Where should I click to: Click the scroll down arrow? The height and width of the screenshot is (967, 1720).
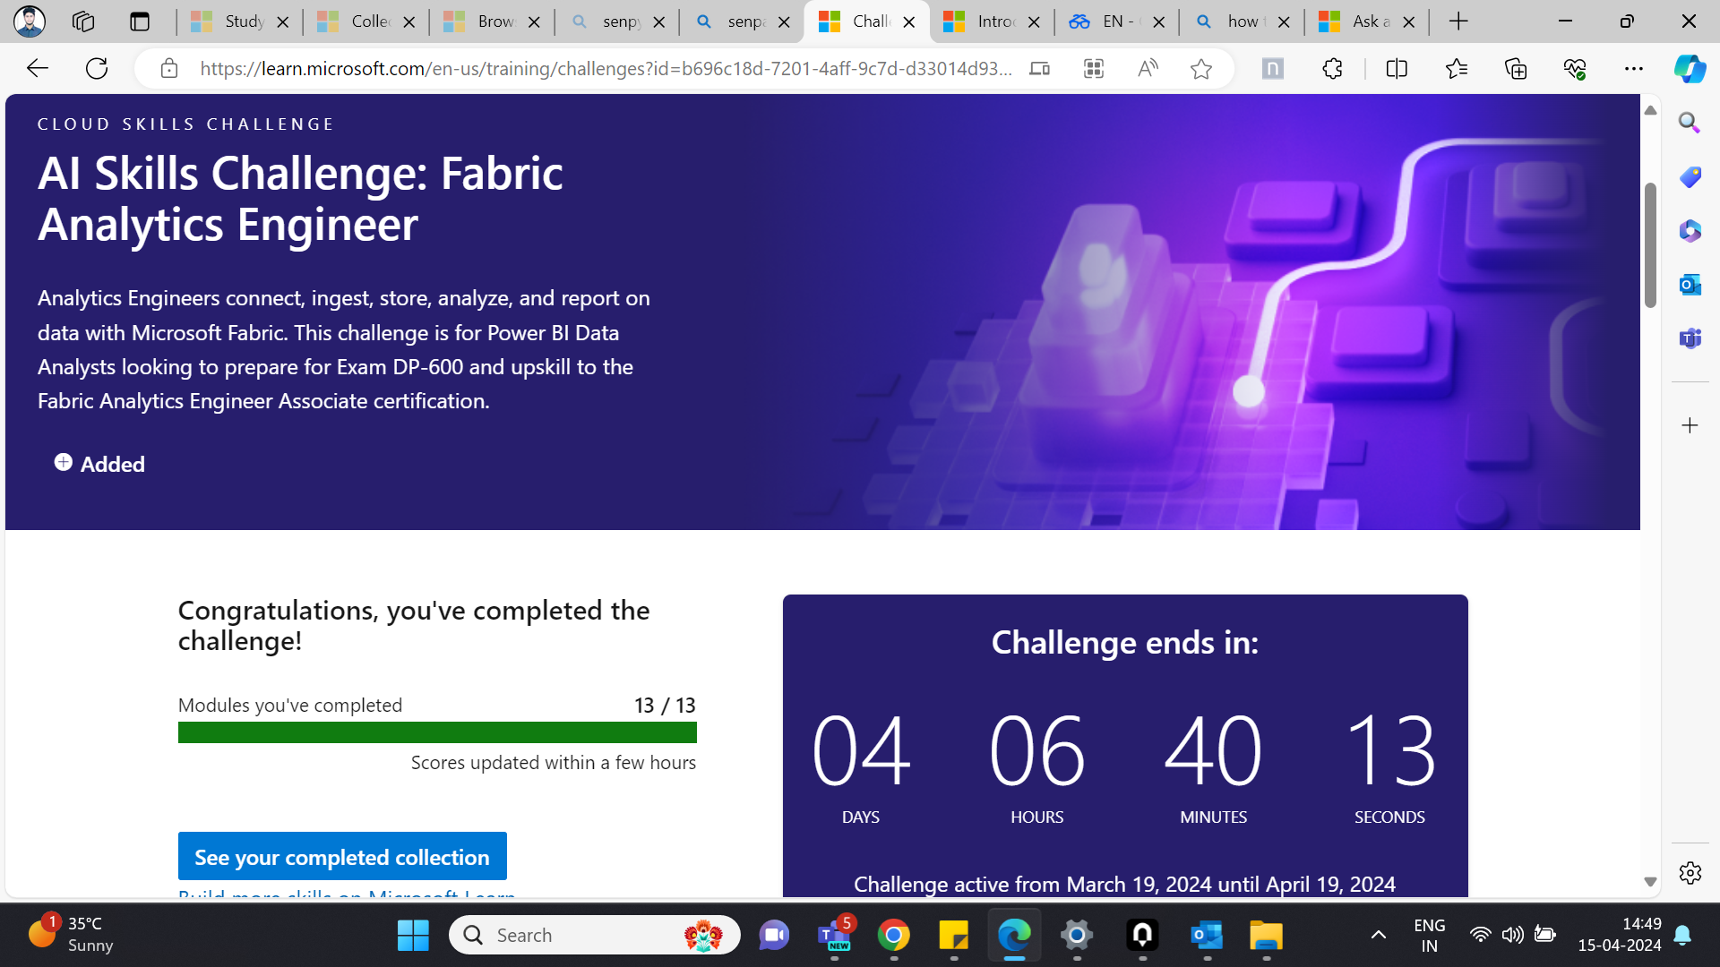pos(1650,882)
